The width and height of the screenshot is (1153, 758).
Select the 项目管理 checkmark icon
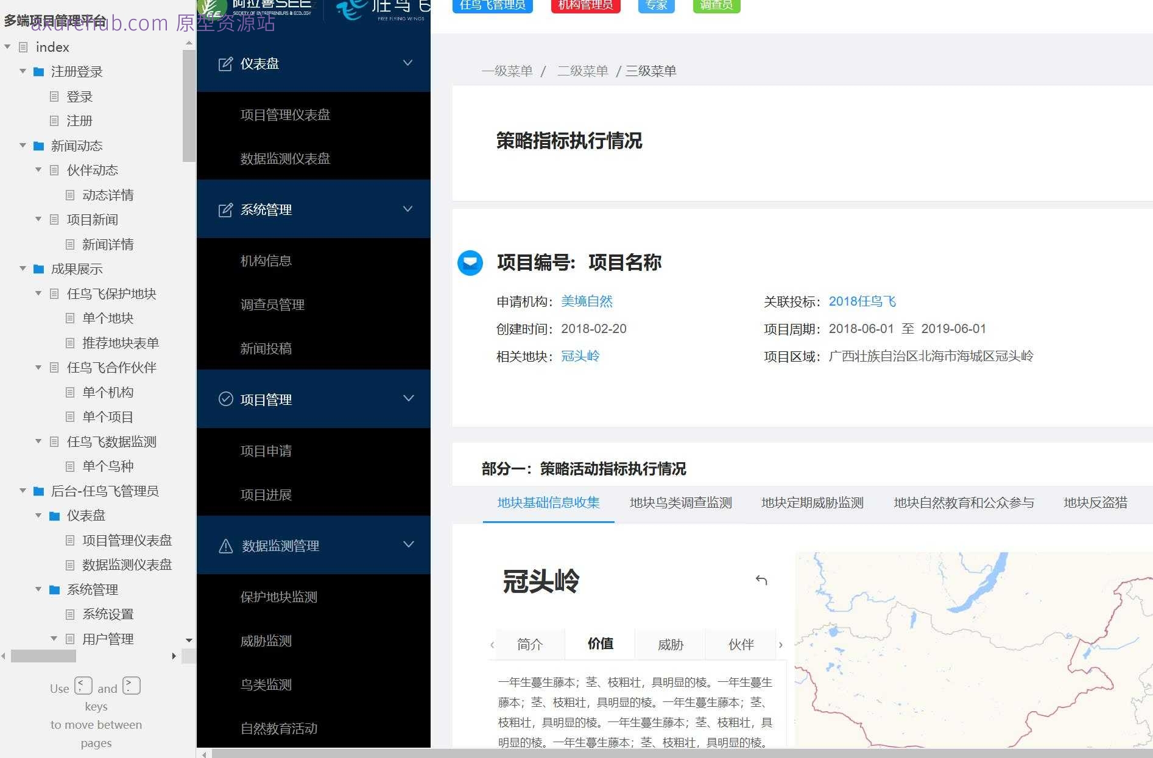[x=225, y=399]
